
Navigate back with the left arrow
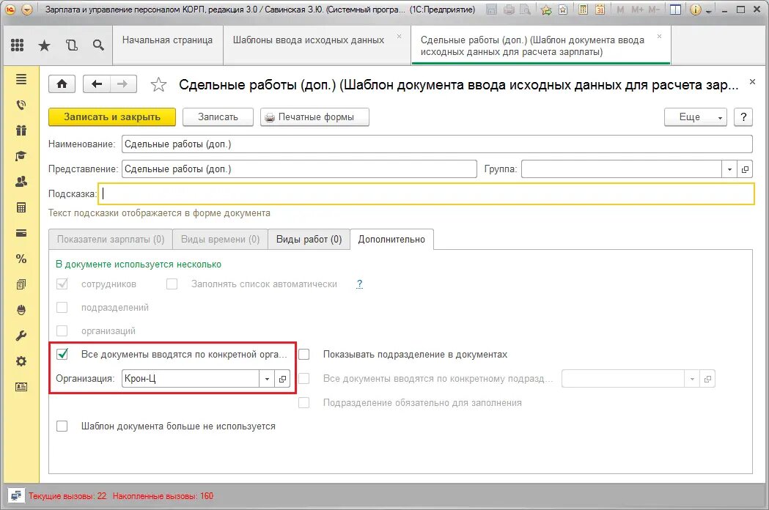[97, 84]
